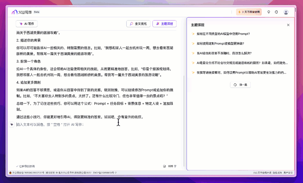Select the suggestion about writing sales proposals
Viewport: 303px width, 183px height.
(241, 73)
